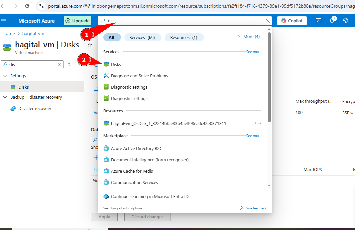Expand the More (4) filters
Image resolution: width=355 pixels, height=230 pixels.
tap(249, 37)
